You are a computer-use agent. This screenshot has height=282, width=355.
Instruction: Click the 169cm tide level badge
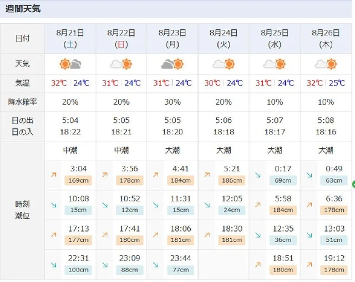click(x=77, y=180)
